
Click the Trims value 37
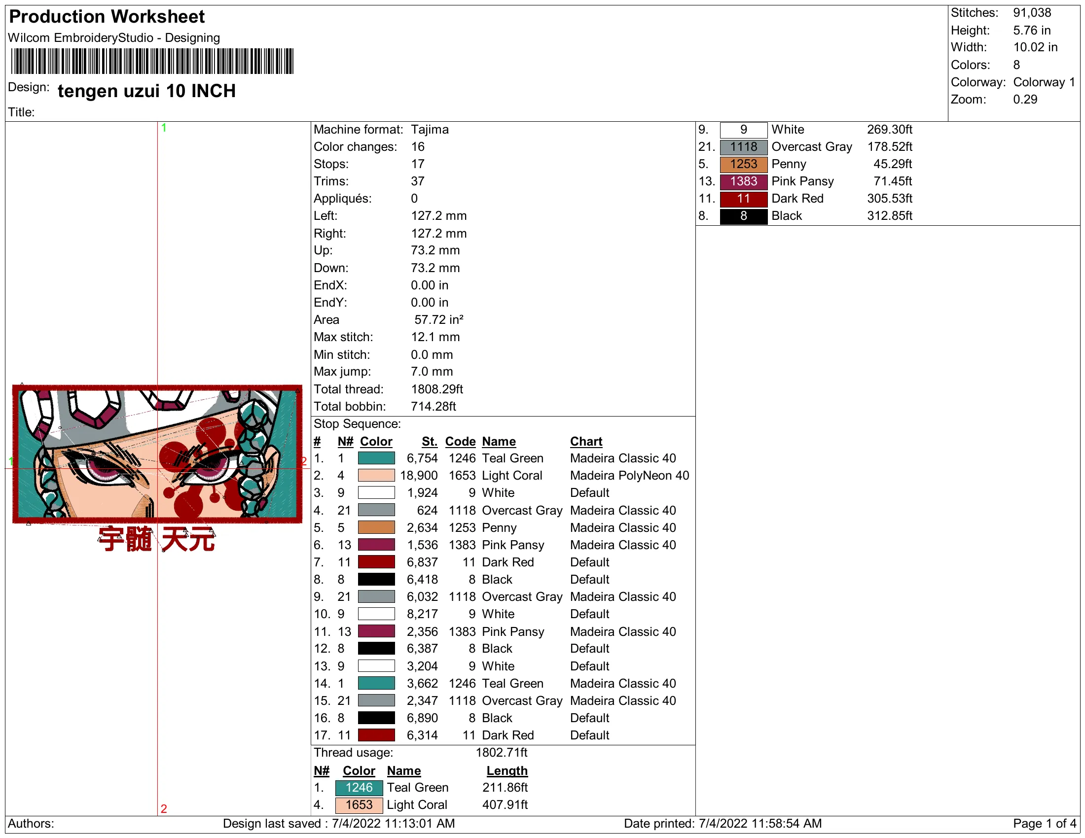click(418, 181)
